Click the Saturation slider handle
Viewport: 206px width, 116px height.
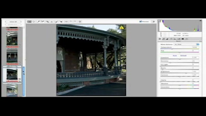tap(180, 88)
